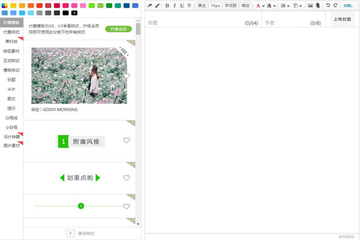Click the Bold formatting icon

point(167,5)
